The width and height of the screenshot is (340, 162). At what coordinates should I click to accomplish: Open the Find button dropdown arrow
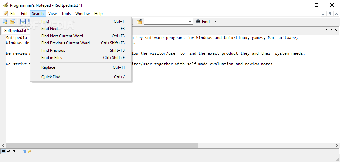pyautogui.click(x=215, y=21)
